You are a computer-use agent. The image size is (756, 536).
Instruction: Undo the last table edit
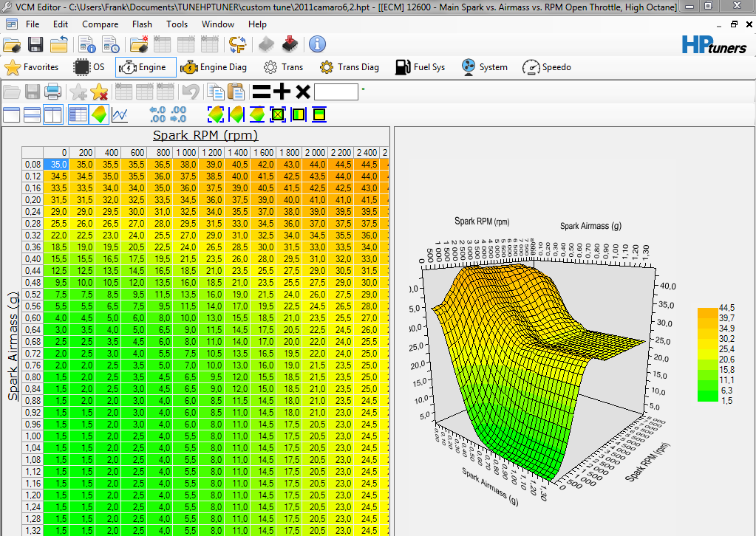coord(191,92)
